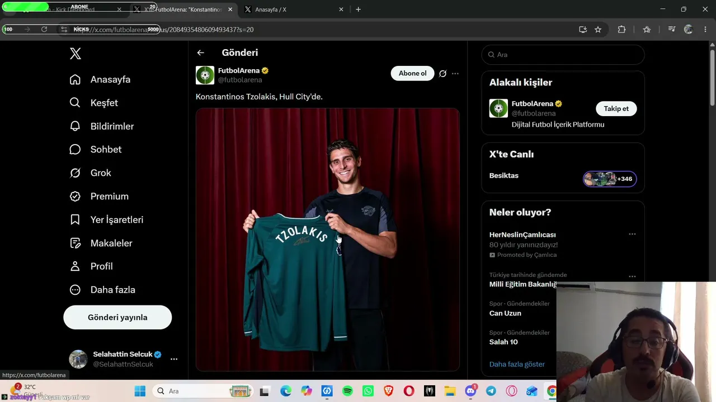This screenshot has width=716, height=402.
Task: Open a new browser tab
Action: pyautogui.click(x=359, y=9)
